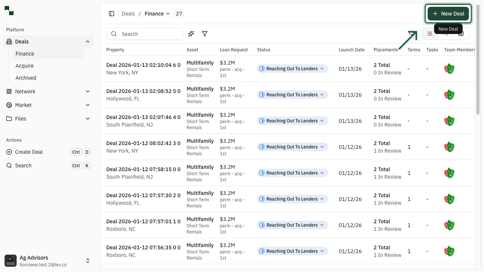Open the filter funnel icon

(205, 34)
